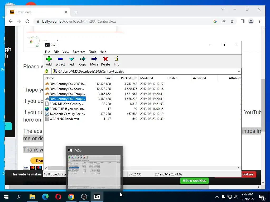Click the Google icon in the address bar
The height and width of the screenshot is (202, 270).
point(215,21)
